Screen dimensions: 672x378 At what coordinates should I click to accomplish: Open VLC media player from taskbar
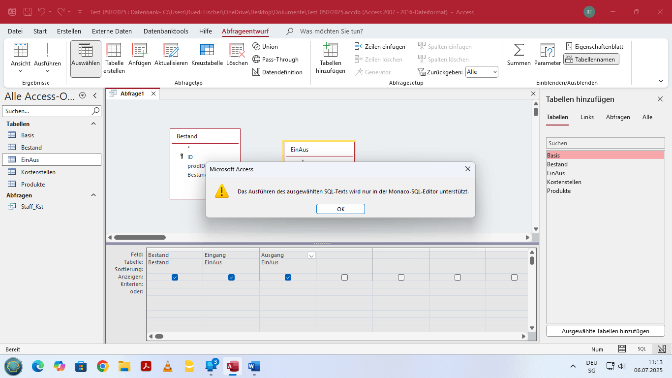167,366
